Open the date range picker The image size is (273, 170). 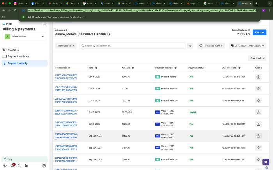coord(247,46)
